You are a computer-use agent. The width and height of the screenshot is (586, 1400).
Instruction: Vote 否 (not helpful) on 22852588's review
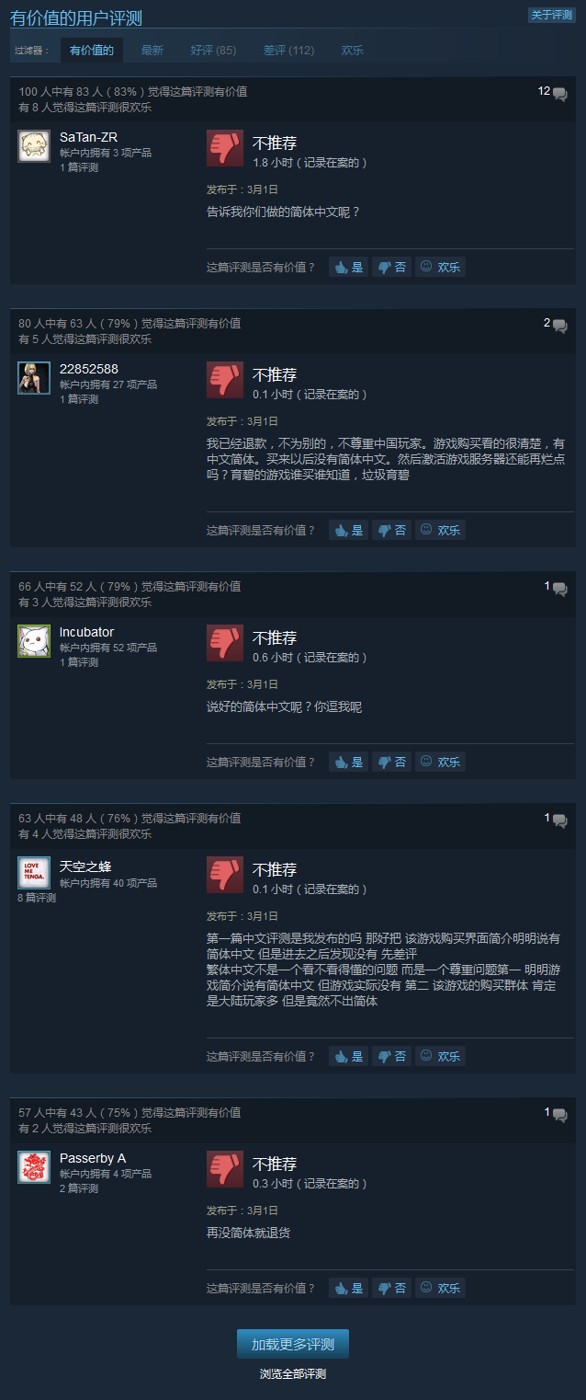coord(392,530)
